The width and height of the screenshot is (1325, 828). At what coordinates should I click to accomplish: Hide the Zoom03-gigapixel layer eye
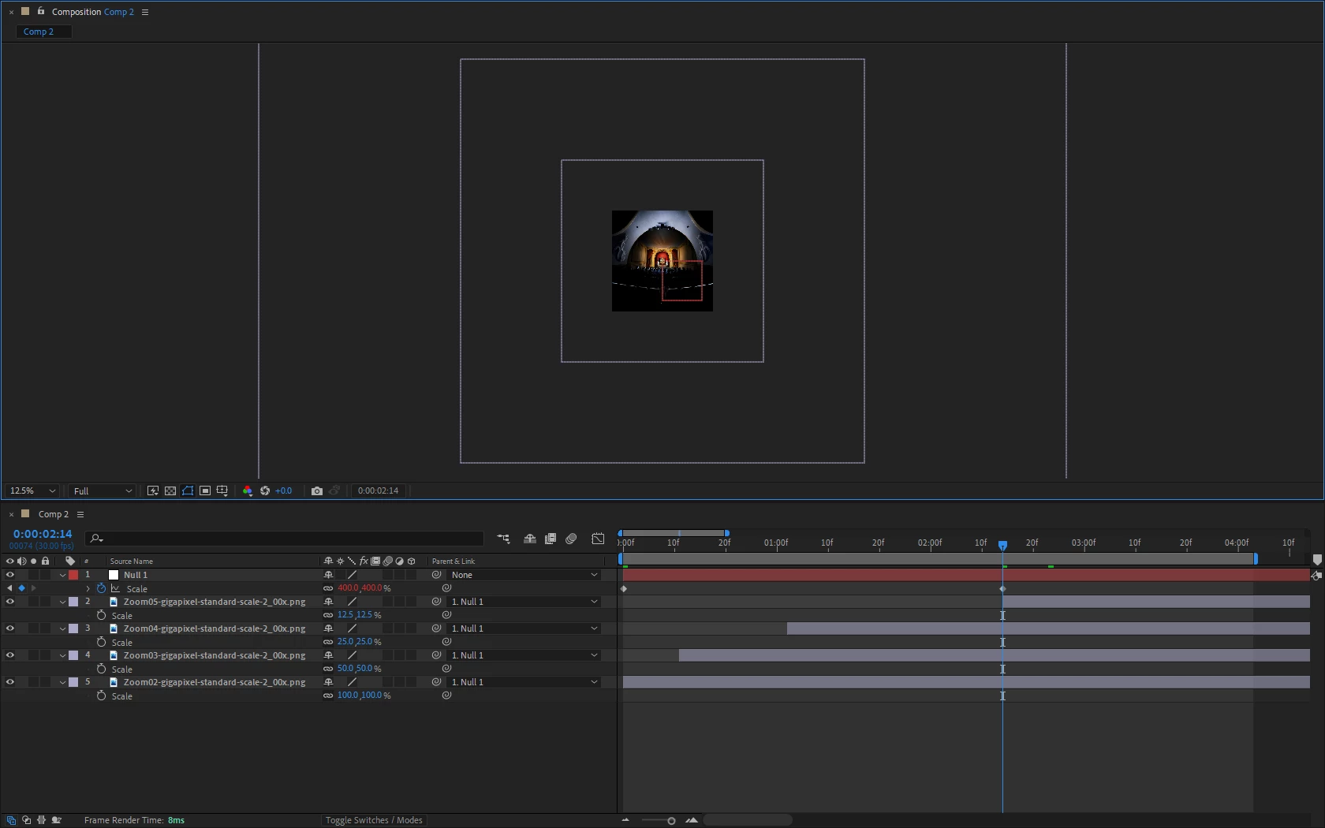tap(10, 655)
